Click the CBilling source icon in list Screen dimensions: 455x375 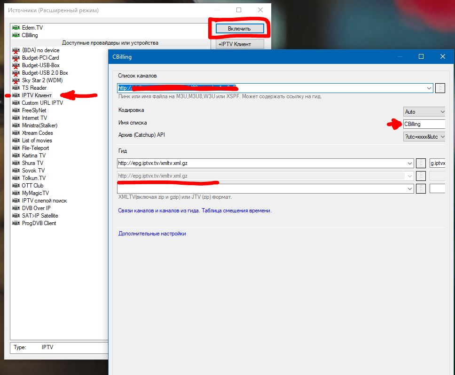click(16, 35)
